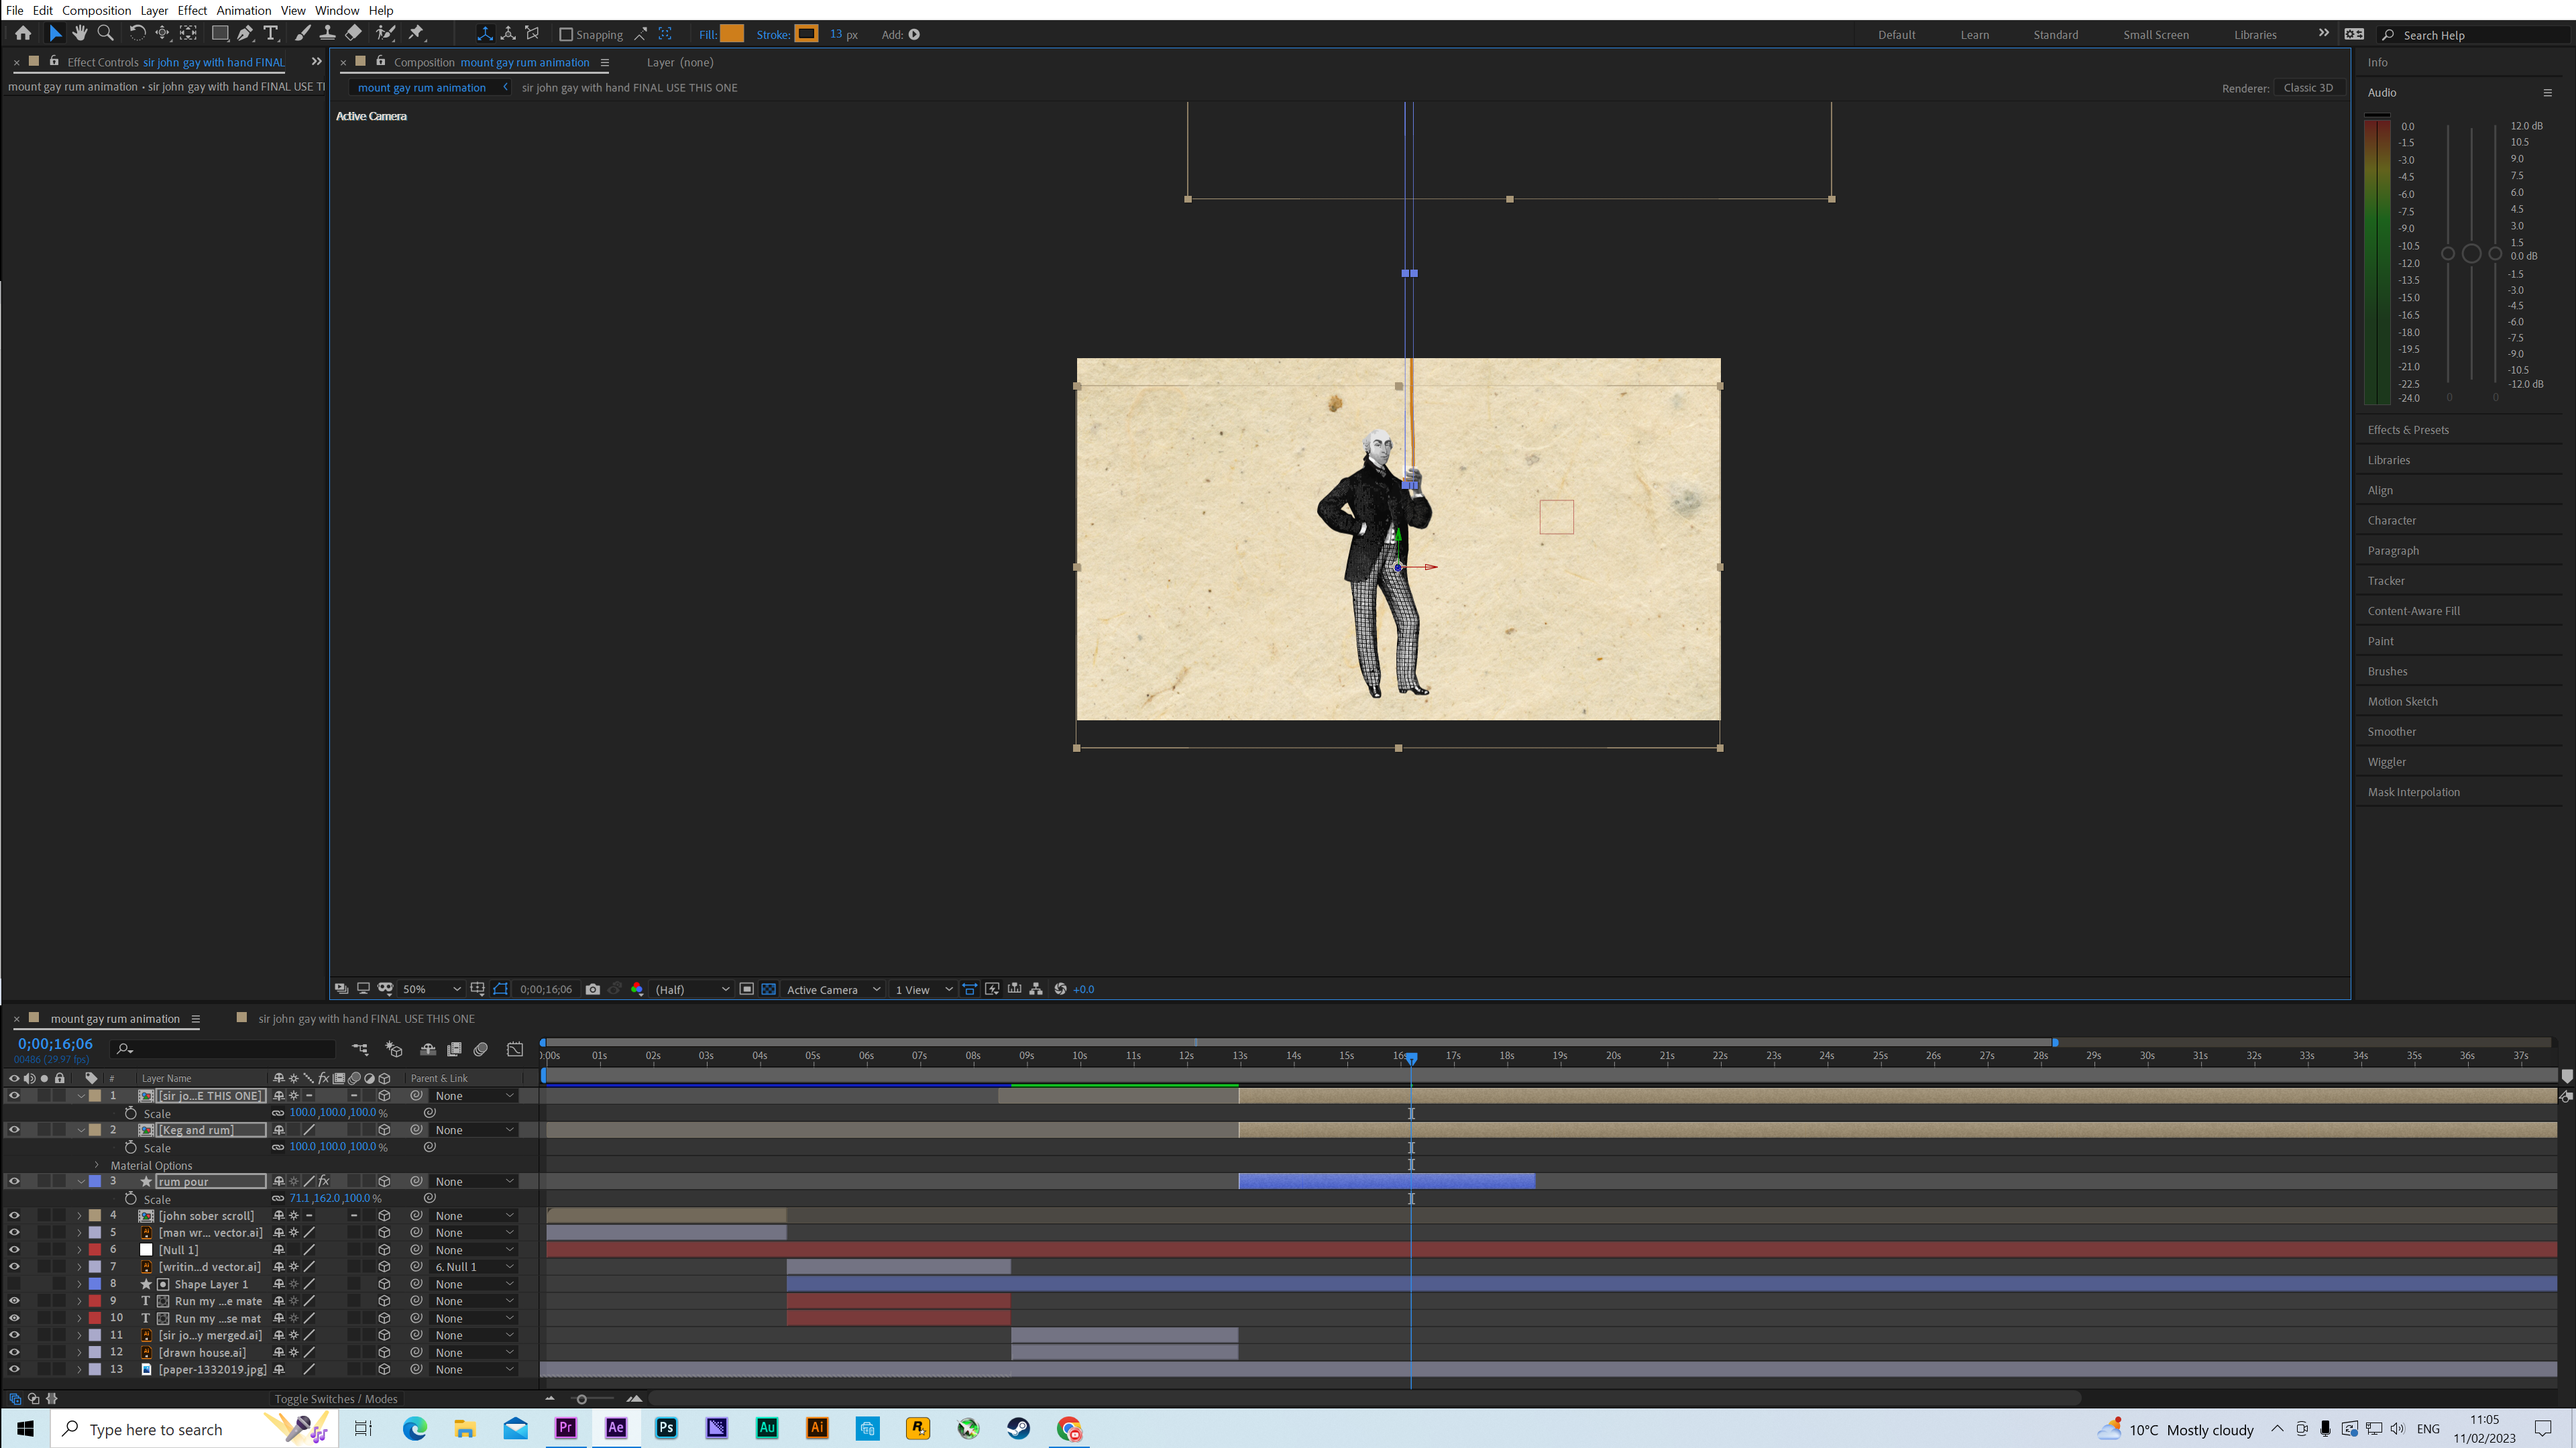Viewport: 2576px width, 1448px height.
Task: Select the Puppet Pin tool
Action: tap(417, 33)
